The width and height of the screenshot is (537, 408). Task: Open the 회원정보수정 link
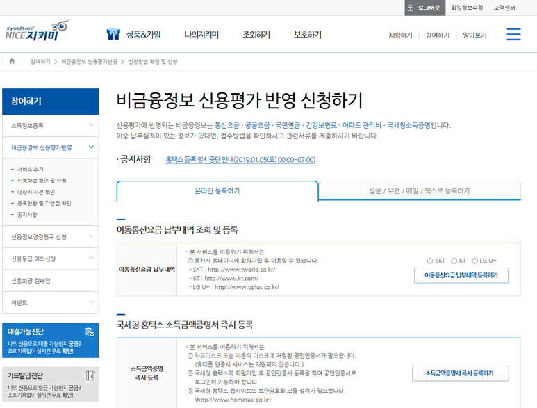point(467,8)
